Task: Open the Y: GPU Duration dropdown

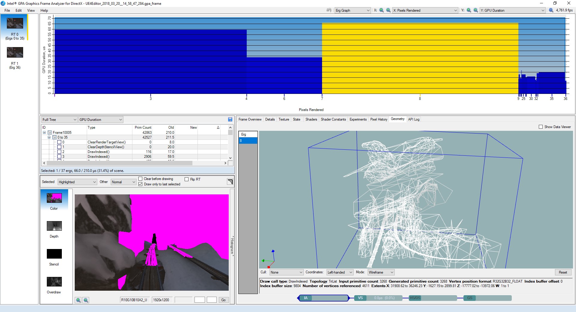Action: point(512,10)
